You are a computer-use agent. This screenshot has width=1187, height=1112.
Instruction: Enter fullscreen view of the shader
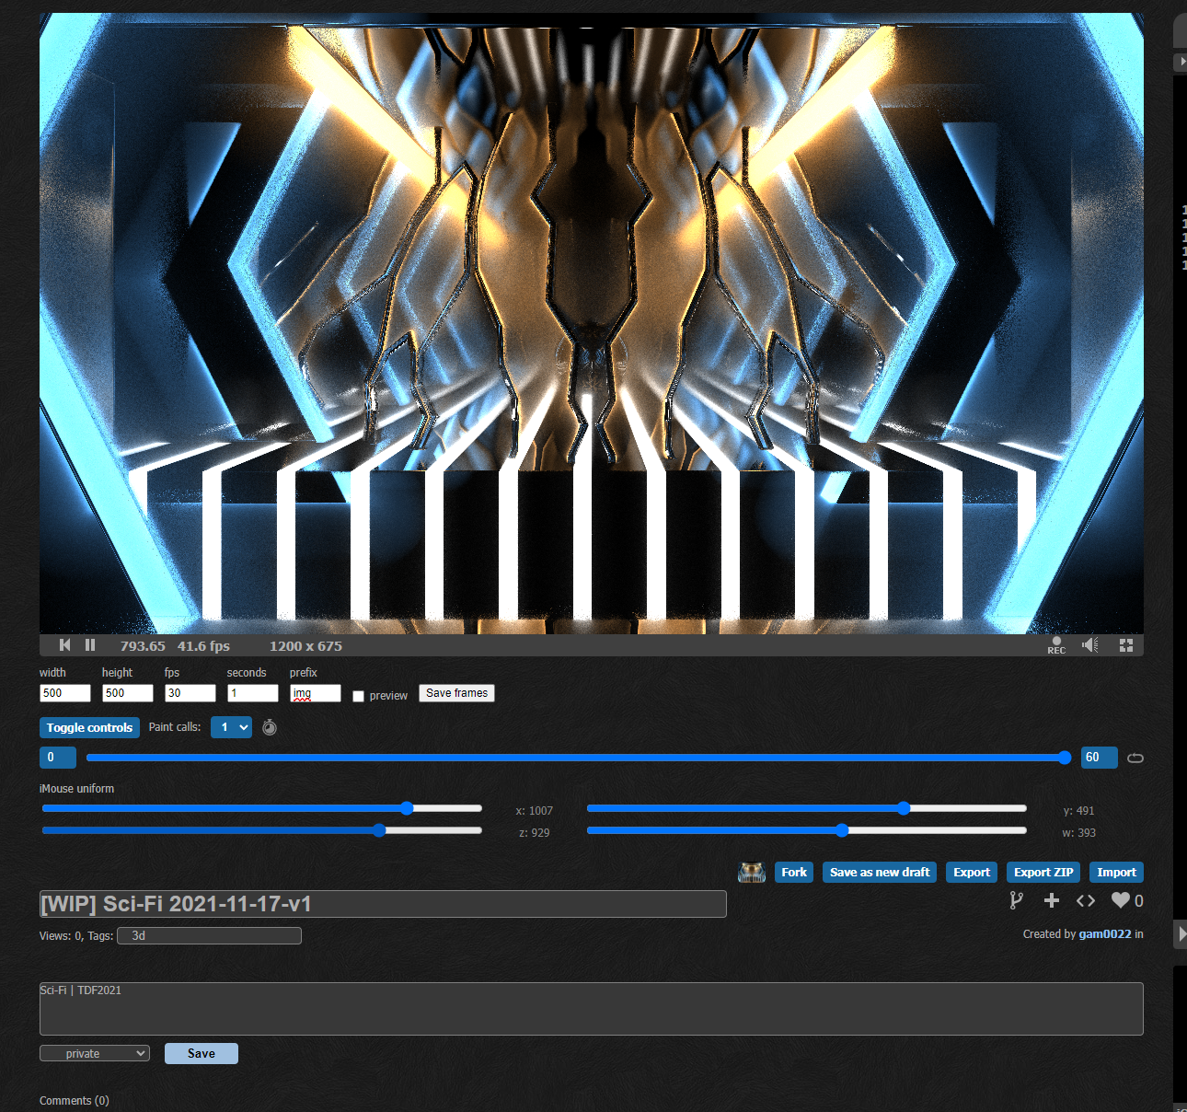point(1125,645)
